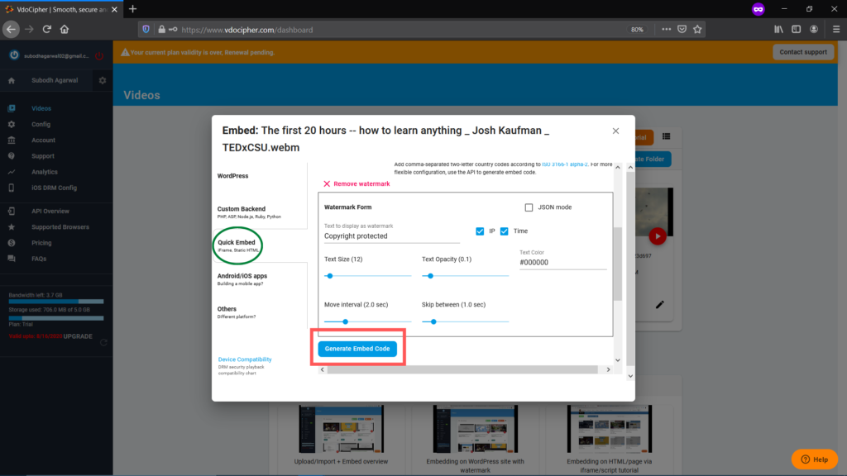847x476 pixels.
Task: Click the Remove watermark link
Action: click(357, 184)
